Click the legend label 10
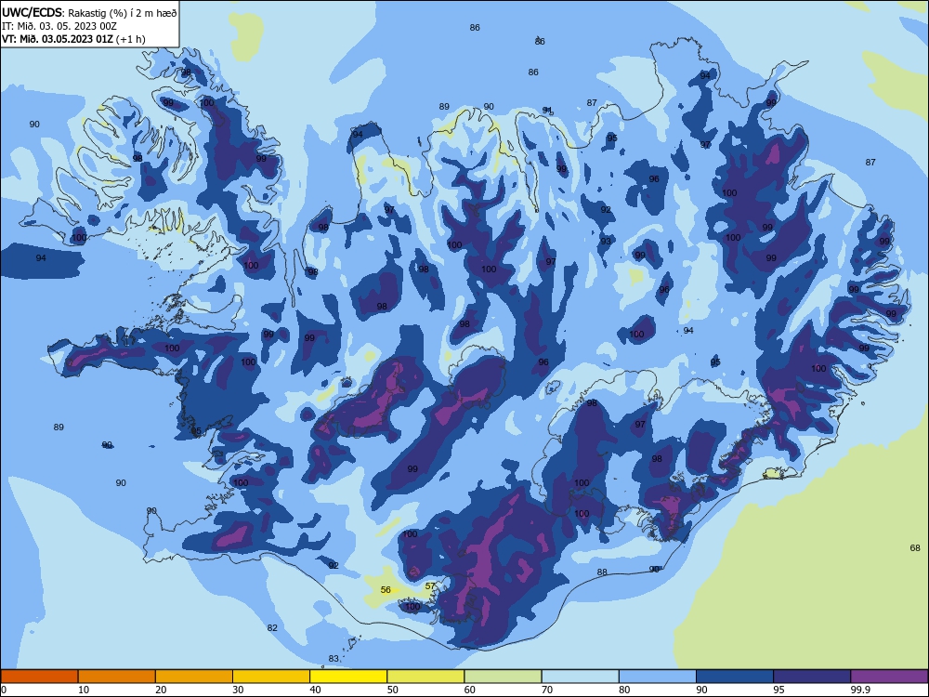The width and height of the screenshot is (929, 697). [x=84, y=690]
